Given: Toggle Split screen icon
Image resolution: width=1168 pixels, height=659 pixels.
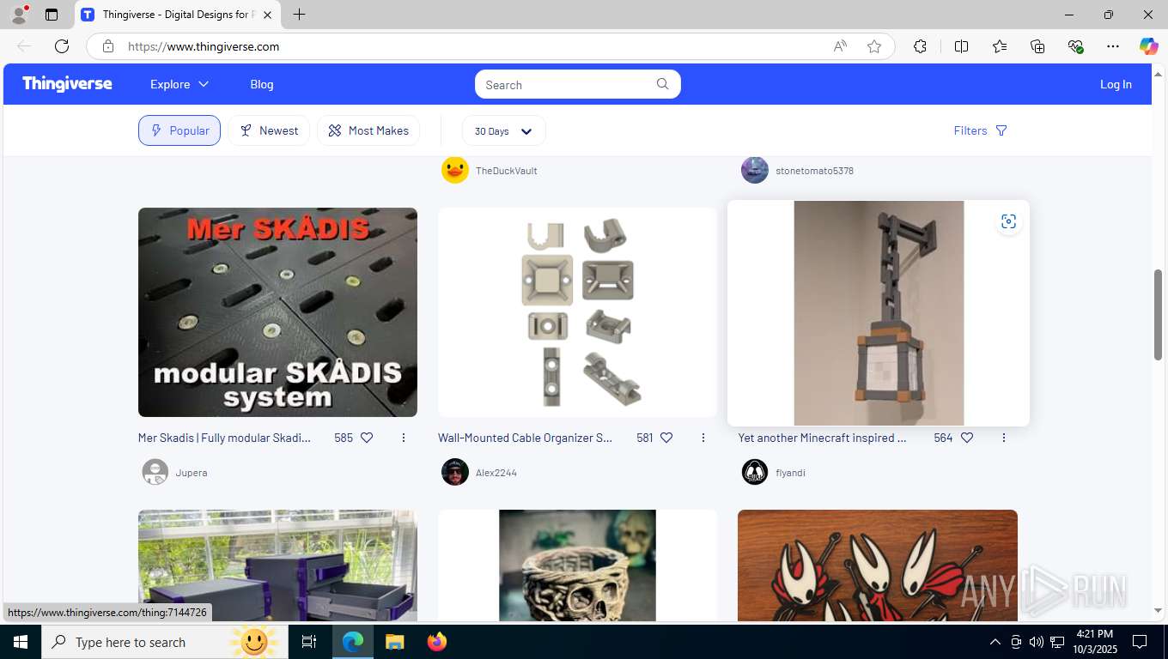Looking at the screenshot, I should pos(961,46).
